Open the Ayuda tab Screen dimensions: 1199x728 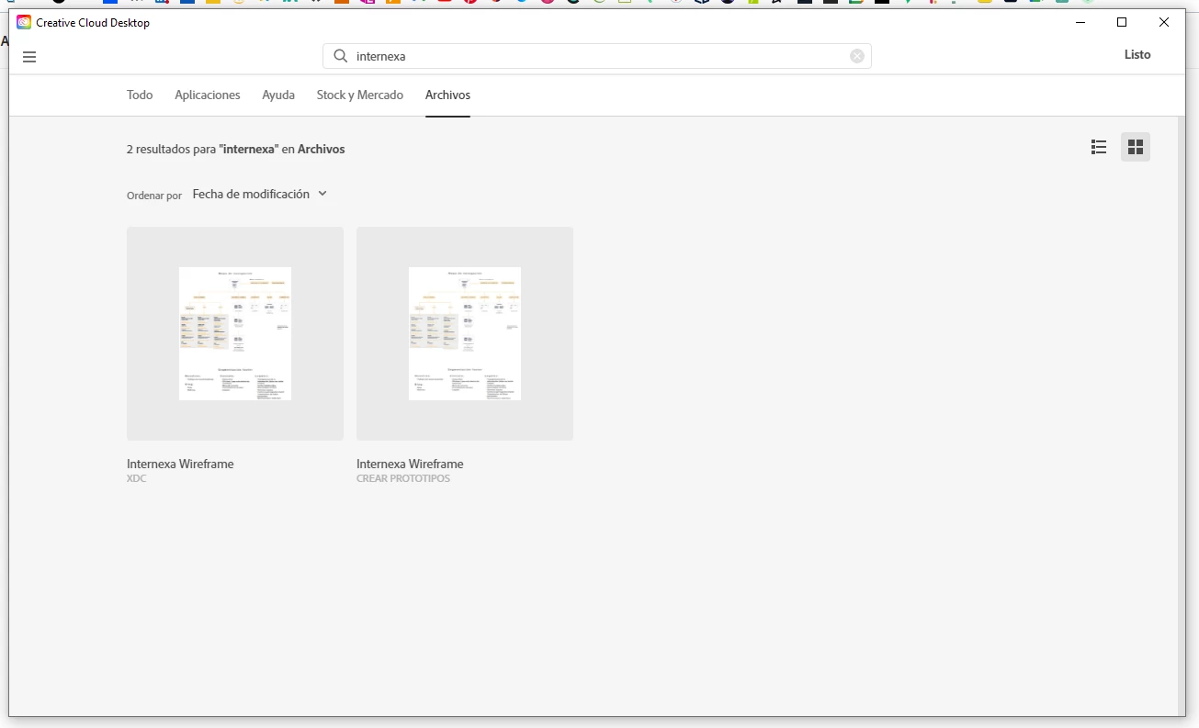[x=278, y=95]
